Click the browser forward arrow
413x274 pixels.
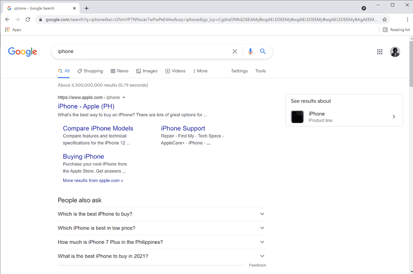point(17,19)
